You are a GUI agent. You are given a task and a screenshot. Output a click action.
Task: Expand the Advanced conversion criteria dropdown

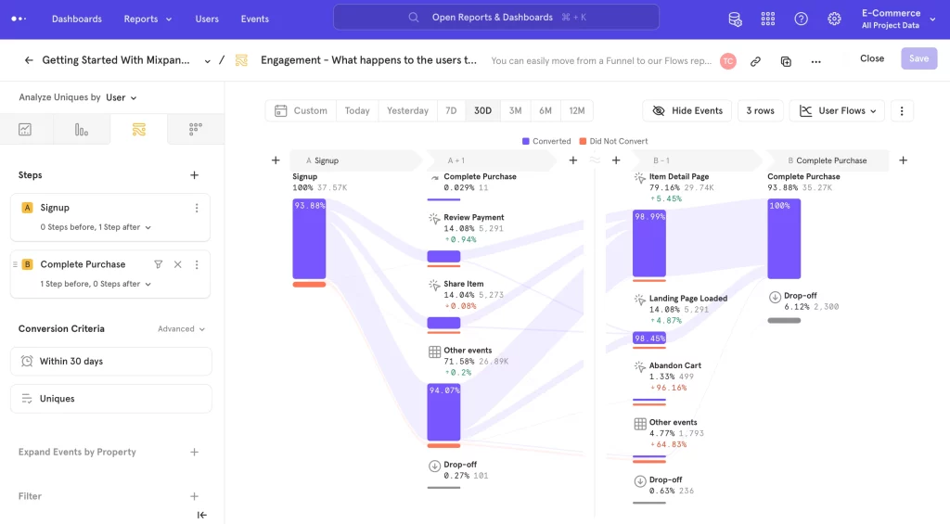point(181,329)
